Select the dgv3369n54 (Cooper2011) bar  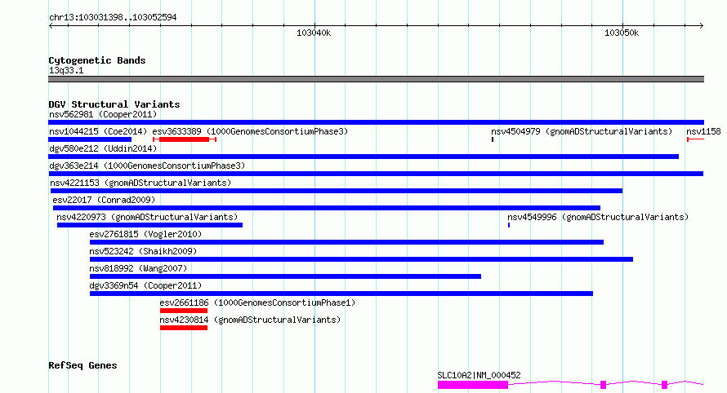pyautogui.click(x=341, y=294)
